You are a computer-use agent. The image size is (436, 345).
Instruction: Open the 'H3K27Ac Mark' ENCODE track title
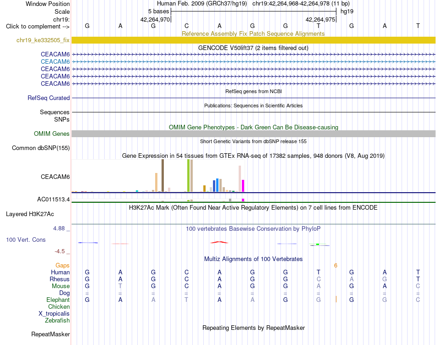coord(253,207)
